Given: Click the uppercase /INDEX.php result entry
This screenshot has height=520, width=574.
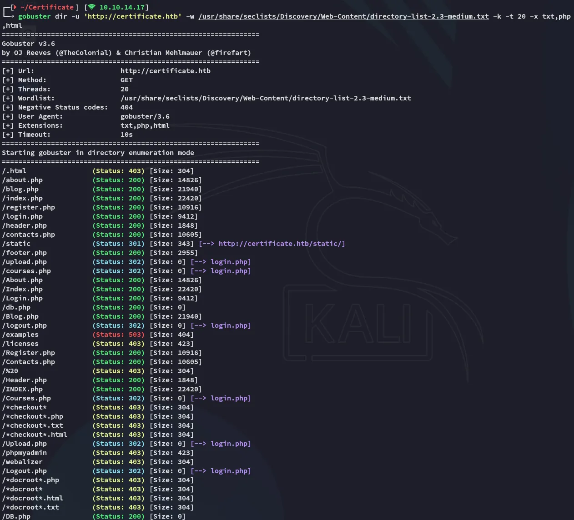Looking at the screenshot, I should click(x=22, y=389).
